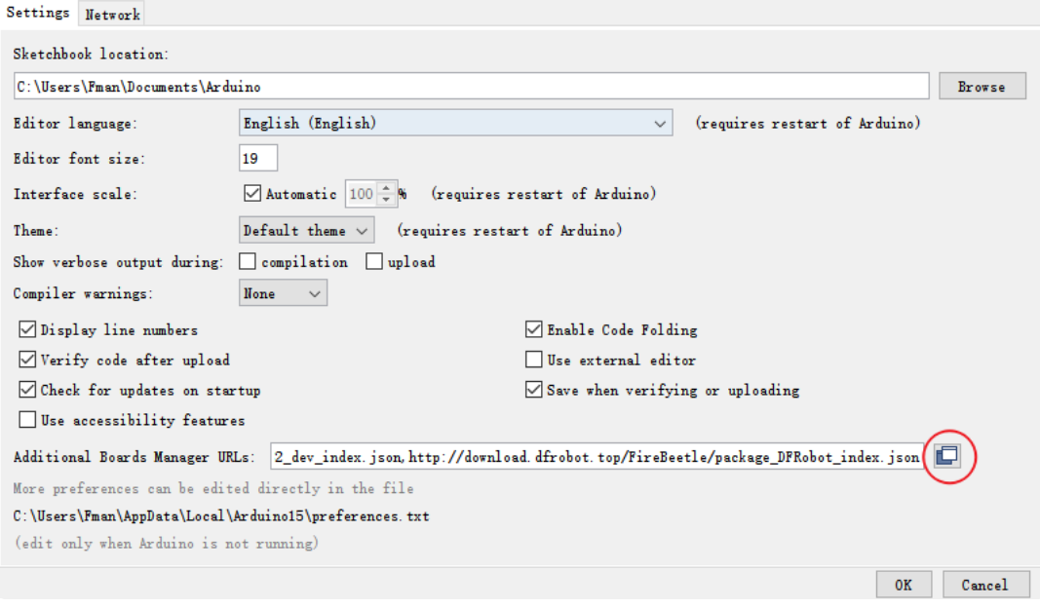Viewport: 1040px width, 609px height.
Task: Disable Check for updates on startup
Action: (x=27, y=390)
